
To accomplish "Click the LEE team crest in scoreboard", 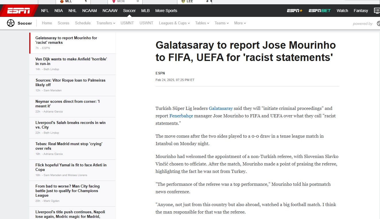I will [x=183, y=1].
